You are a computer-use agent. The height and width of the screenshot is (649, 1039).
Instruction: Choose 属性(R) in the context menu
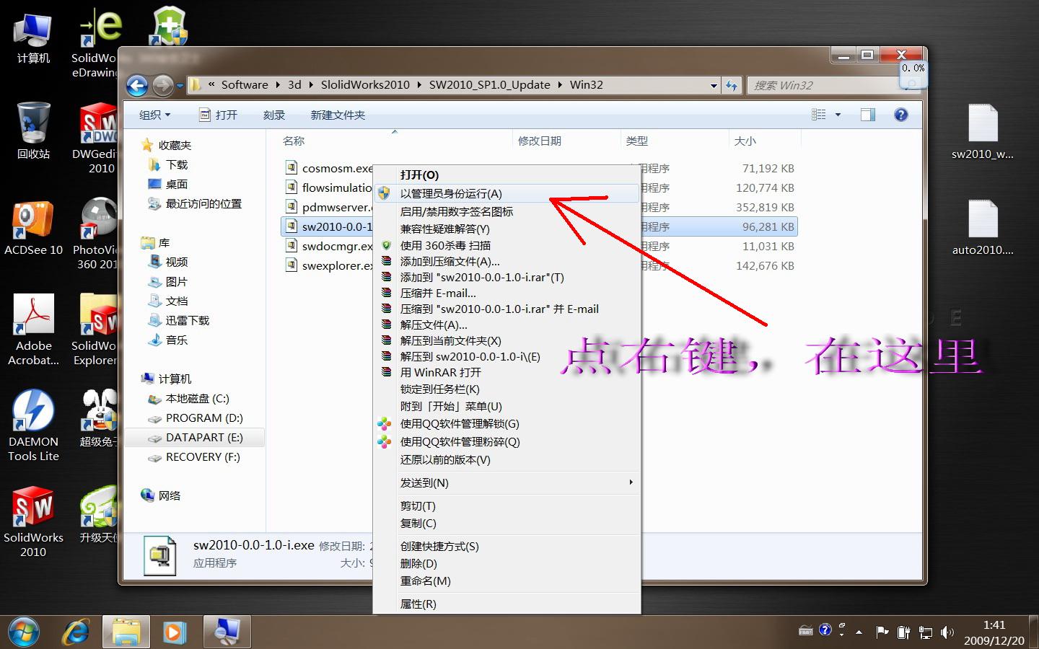(x=507, y=604)
